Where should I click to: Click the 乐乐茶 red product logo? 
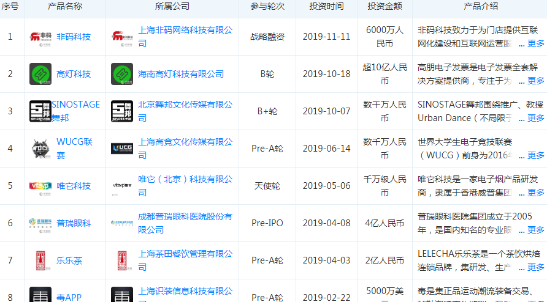pyautogui.click(x=40, y=260)
